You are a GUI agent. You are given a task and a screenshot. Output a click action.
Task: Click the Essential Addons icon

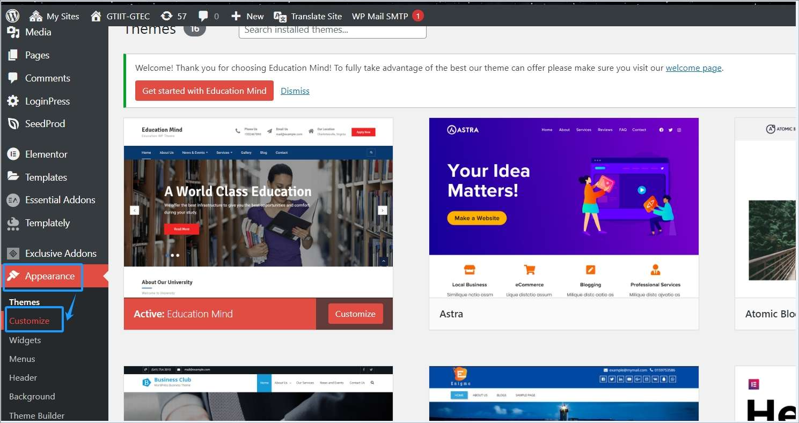(13, 200)
